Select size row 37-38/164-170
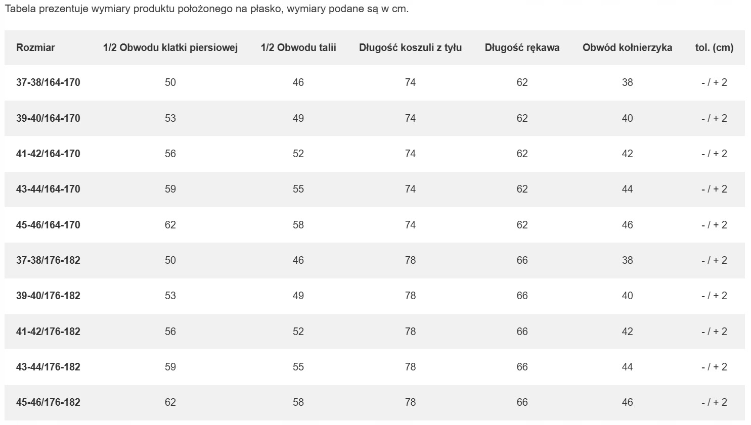751x425 pixels. (375, 82)
